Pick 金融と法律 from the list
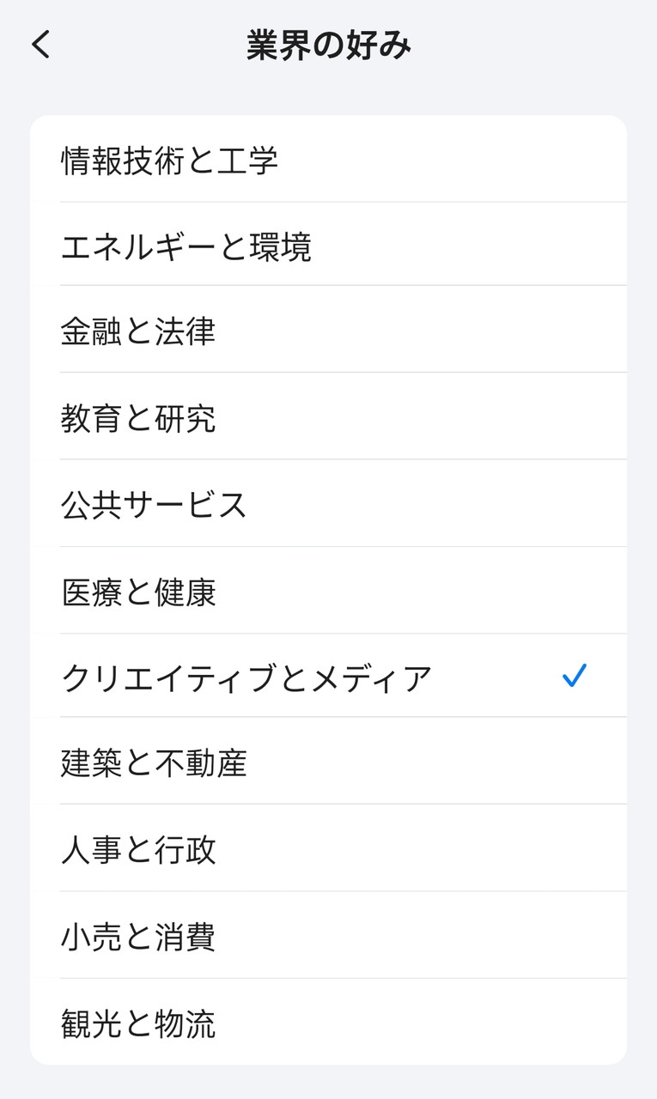Screen dimensions: 657x1099 coord(138,331)
